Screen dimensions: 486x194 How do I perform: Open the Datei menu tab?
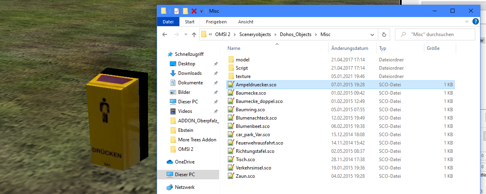click(x=168, y=22)
